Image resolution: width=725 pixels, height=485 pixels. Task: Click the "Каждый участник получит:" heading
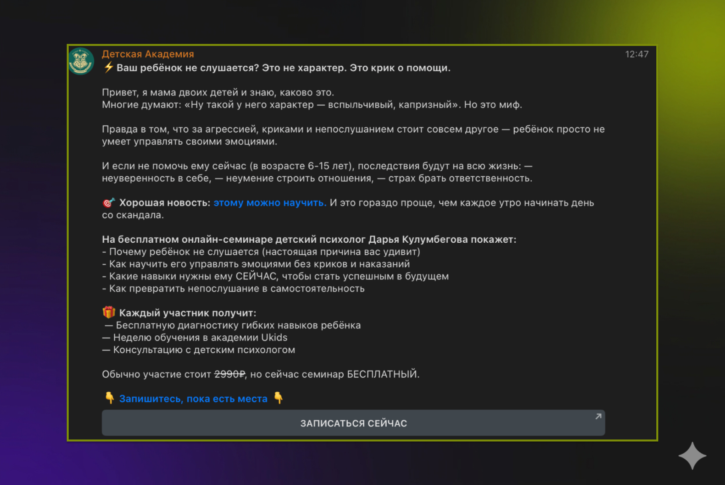point(187,313)
